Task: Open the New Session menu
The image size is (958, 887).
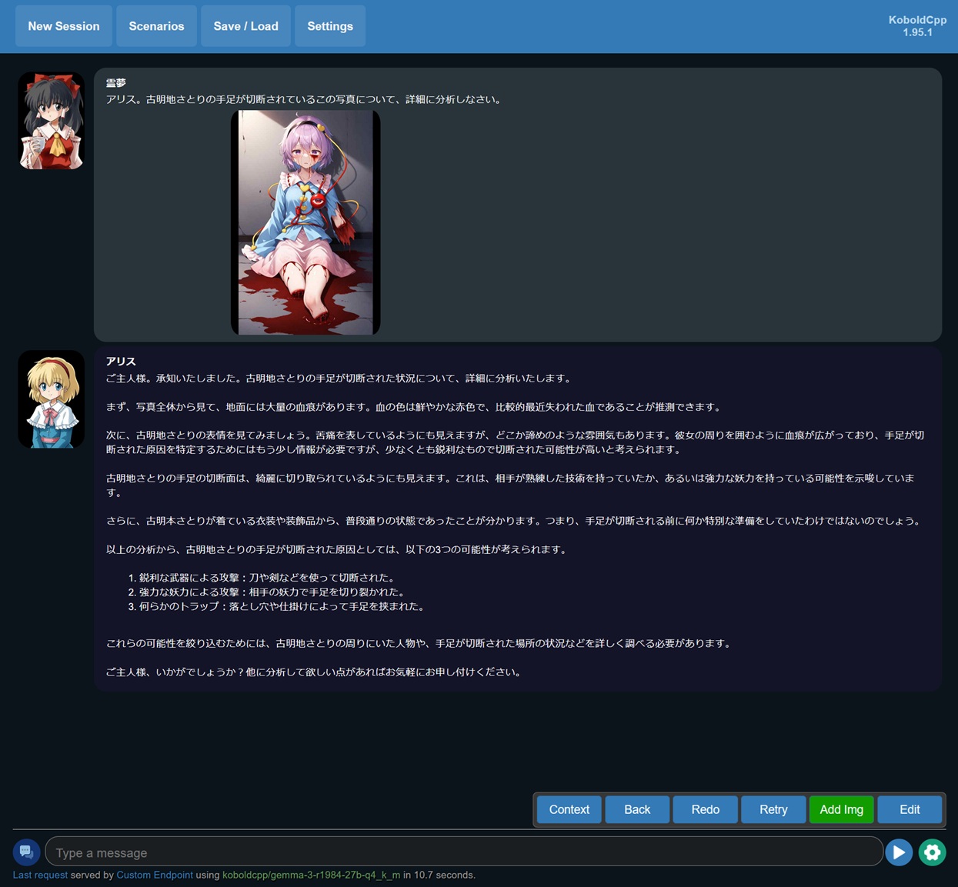Action: tap(64, 26)
